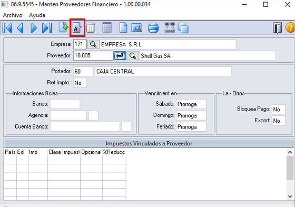Add a new record with the plus page icon
This screenshot has height=207, width=295.
click(x=63, y=27)
